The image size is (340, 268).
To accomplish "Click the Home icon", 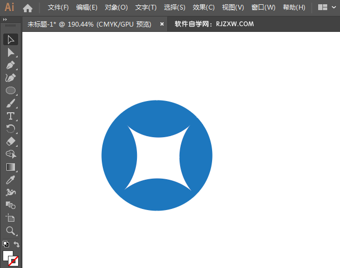I will pyautogui.click(x=28, y=8).
